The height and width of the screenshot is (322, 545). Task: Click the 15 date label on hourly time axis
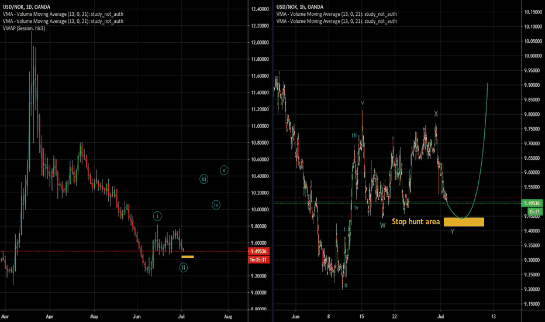pos(361,316)
